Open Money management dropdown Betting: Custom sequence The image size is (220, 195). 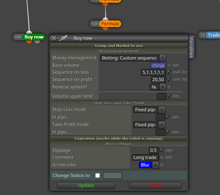[133, 58]
